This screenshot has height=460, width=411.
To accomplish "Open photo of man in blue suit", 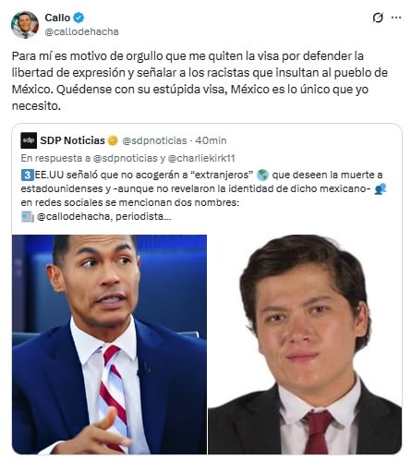I will tap(109, 345).
